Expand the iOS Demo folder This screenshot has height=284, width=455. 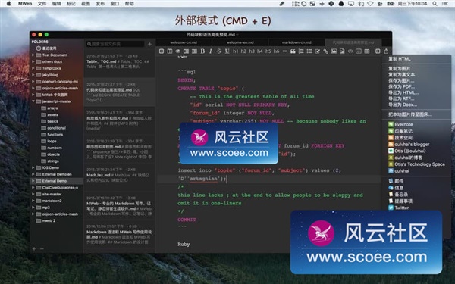(33, 167)
